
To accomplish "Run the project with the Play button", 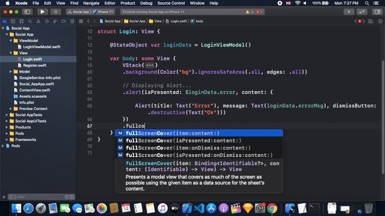I will pyautogui.click(x=42, y=12).
